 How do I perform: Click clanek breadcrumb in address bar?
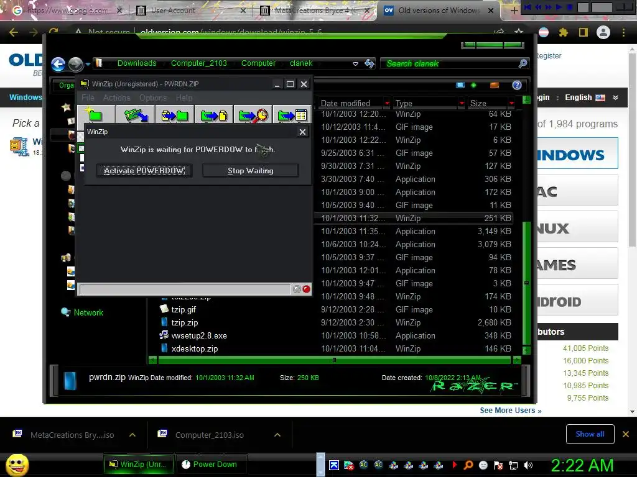(301, 63)
